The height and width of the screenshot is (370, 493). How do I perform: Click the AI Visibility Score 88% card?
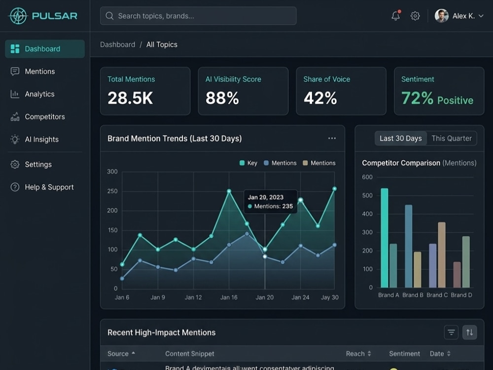pyautogui.click(x=243, y=91)
